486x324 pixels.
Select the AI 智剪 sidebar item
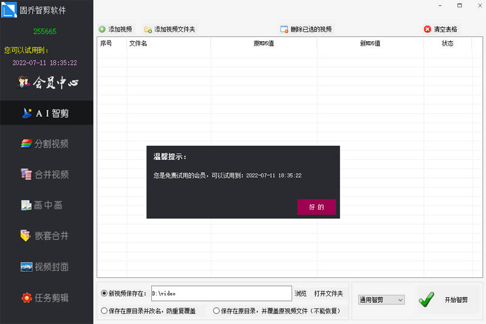click(x=47, y=112)
